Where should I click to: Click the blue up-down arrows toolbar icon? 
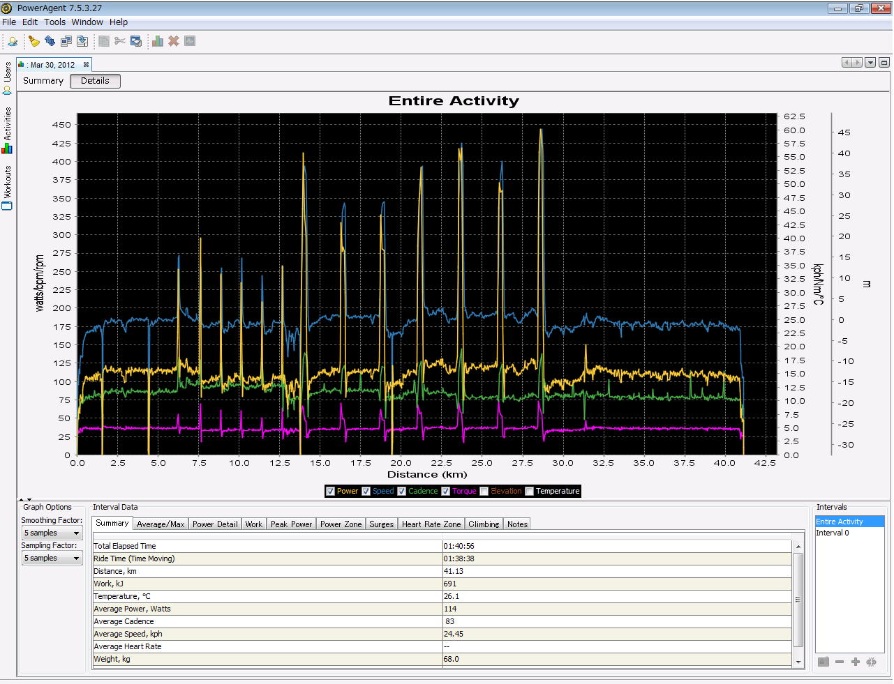point(50,42)
